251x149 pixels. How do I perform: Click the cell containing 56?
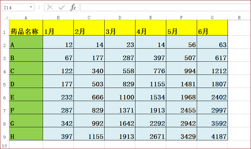coord(181,42)
